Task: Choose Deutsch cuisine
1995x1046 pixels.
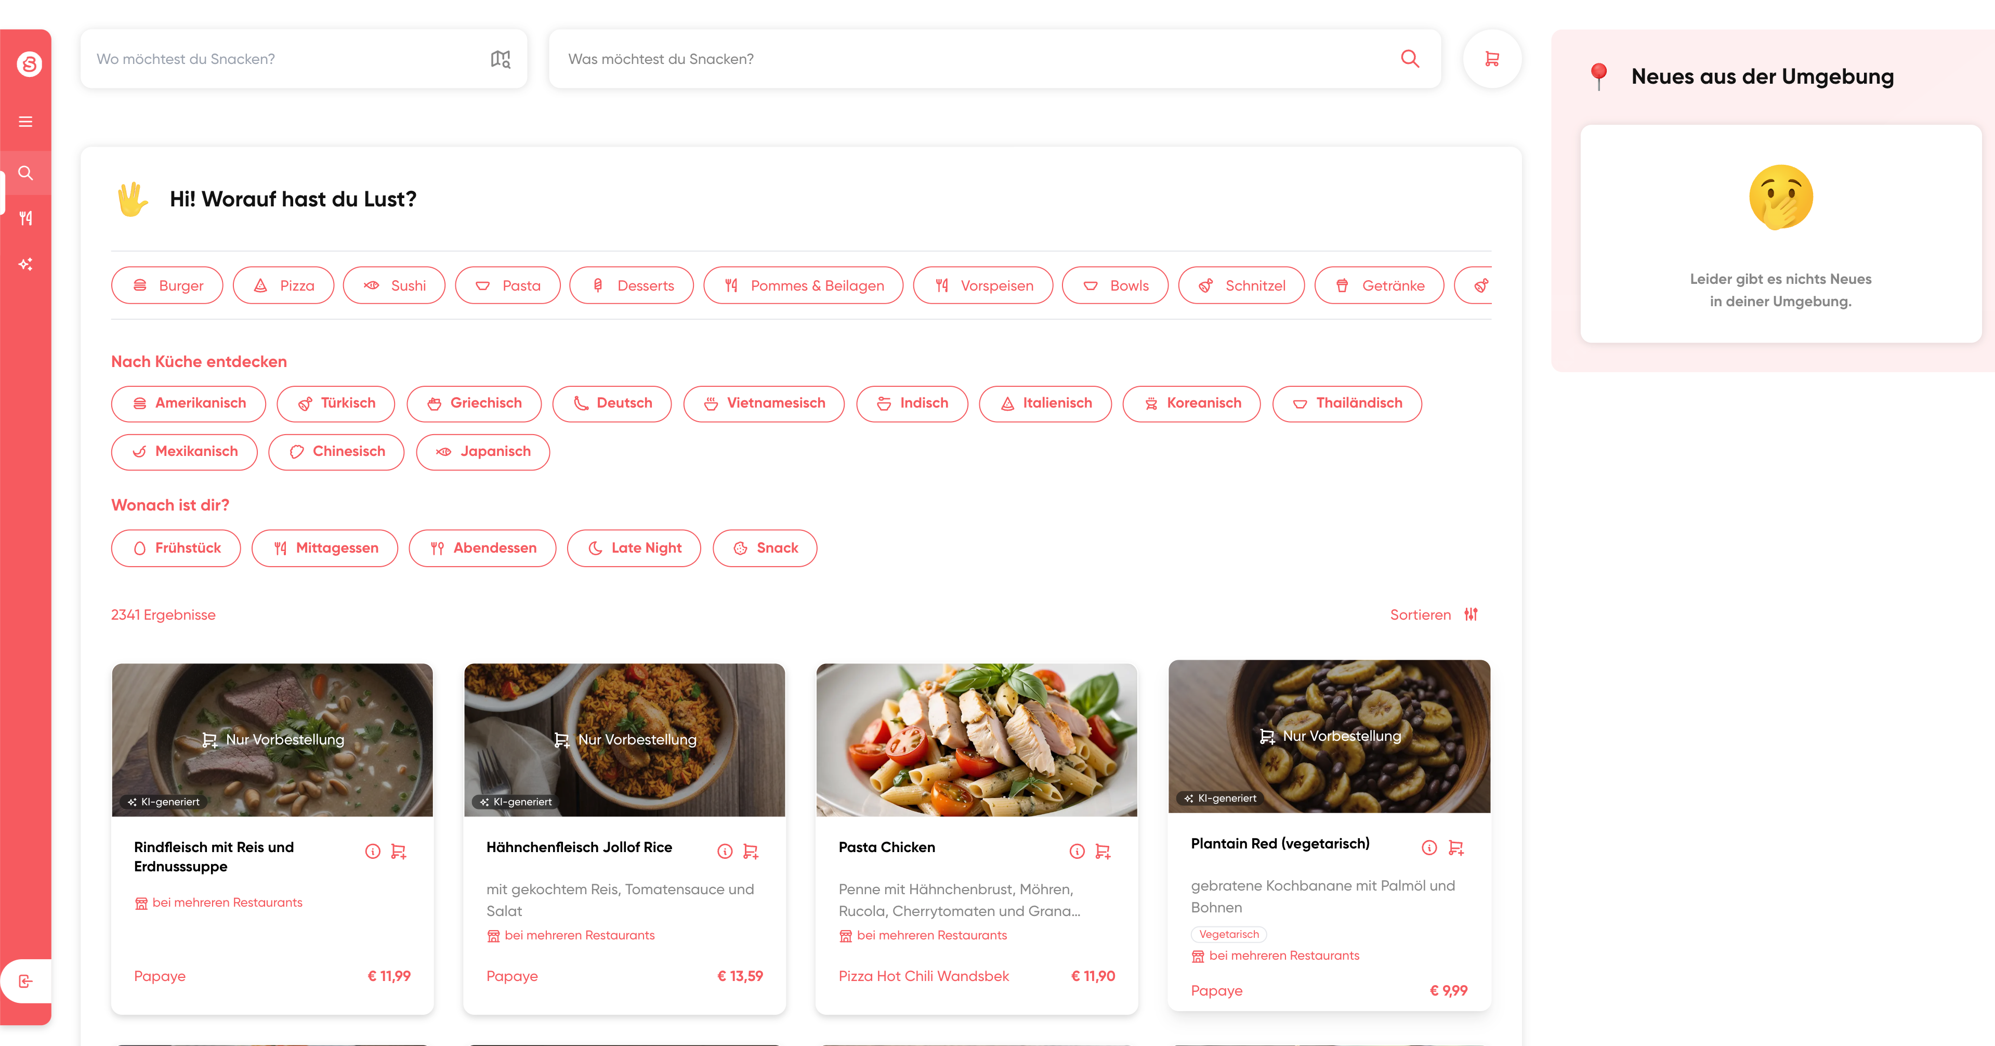Action: [x=612, y=403]
